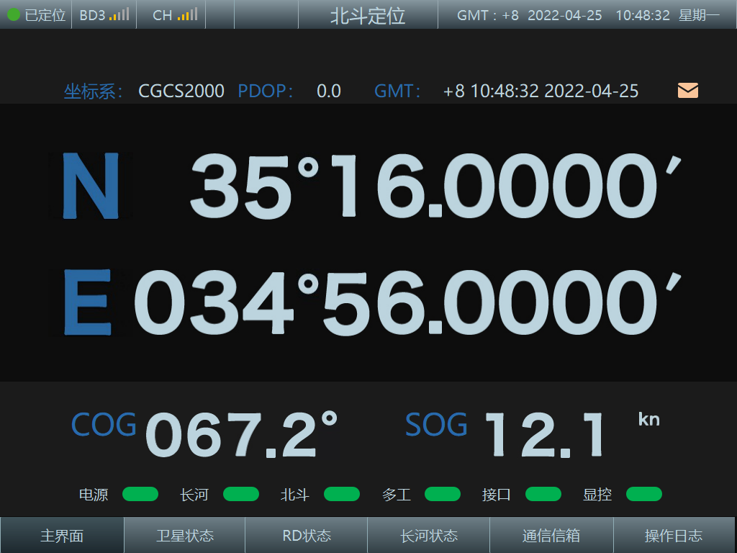
Task: Click the PDOP label
Action: point(266,91)
